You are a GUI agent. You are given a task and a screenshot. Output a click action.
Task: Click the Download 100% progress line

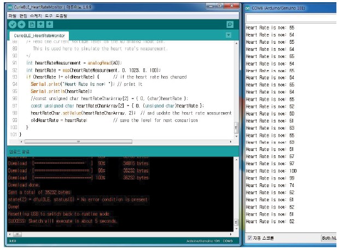pyautogui.click(x=78, y=178)
